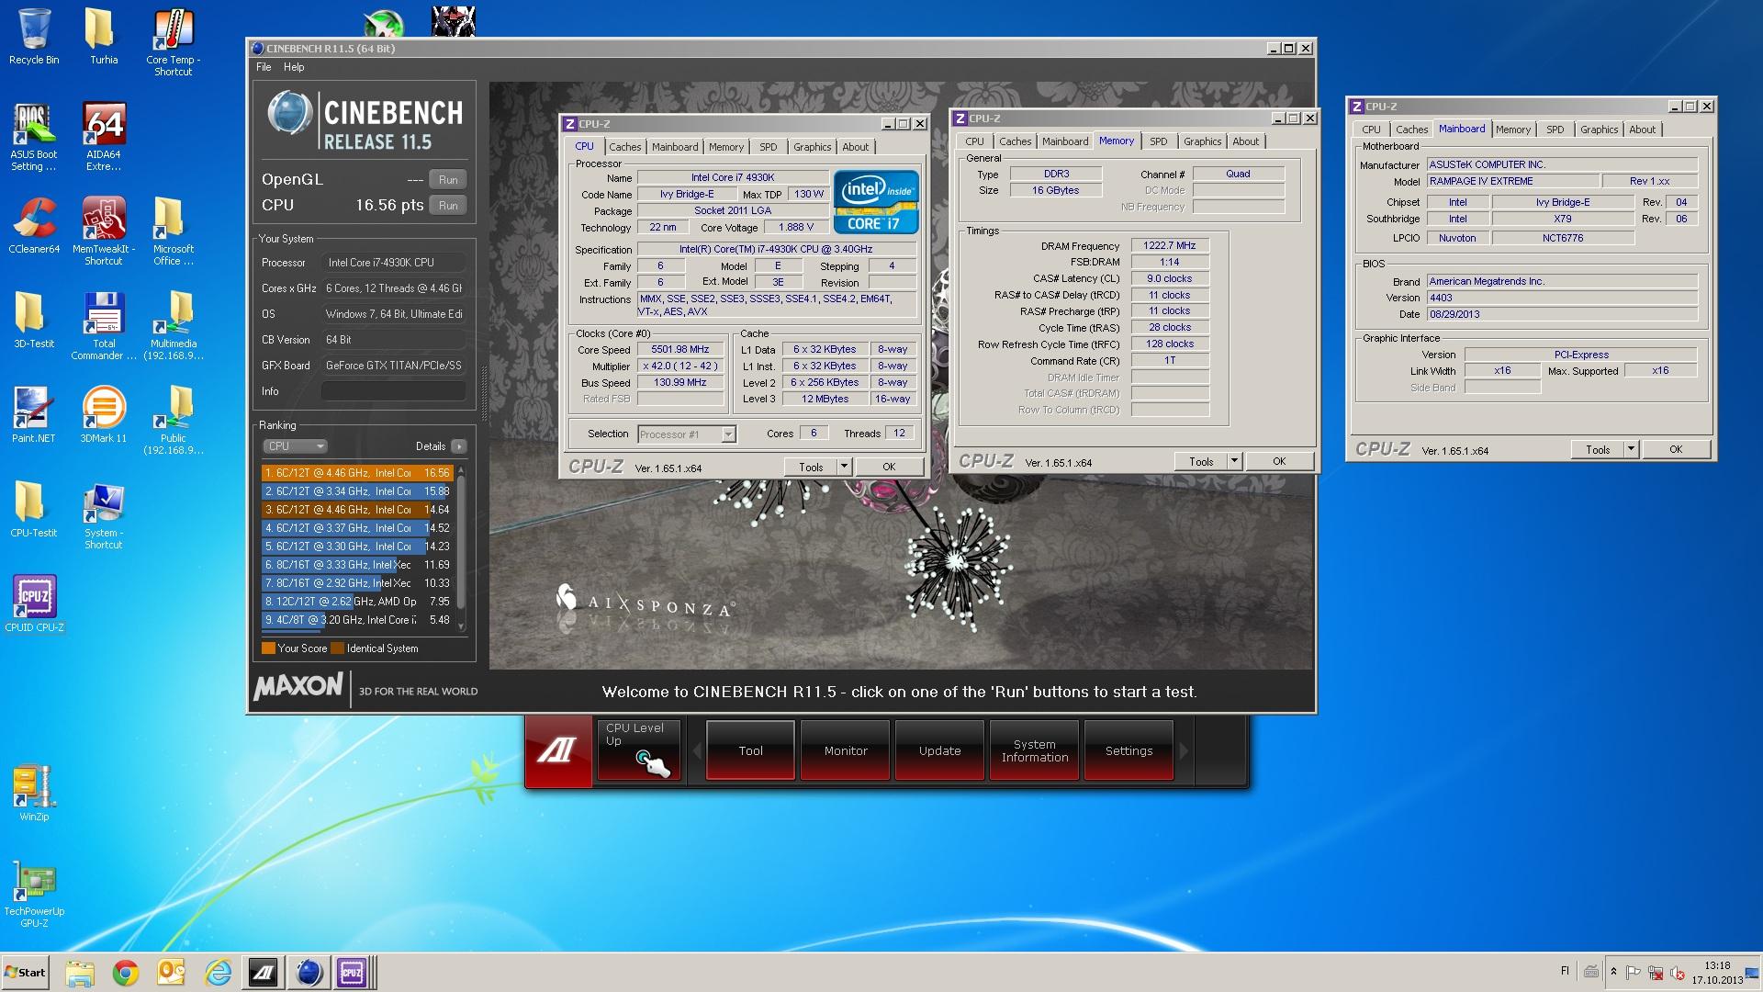This screenshot has height=992, width=1763.
Task: Click OK in first CPU-Z window
Action: coord(889,467)
